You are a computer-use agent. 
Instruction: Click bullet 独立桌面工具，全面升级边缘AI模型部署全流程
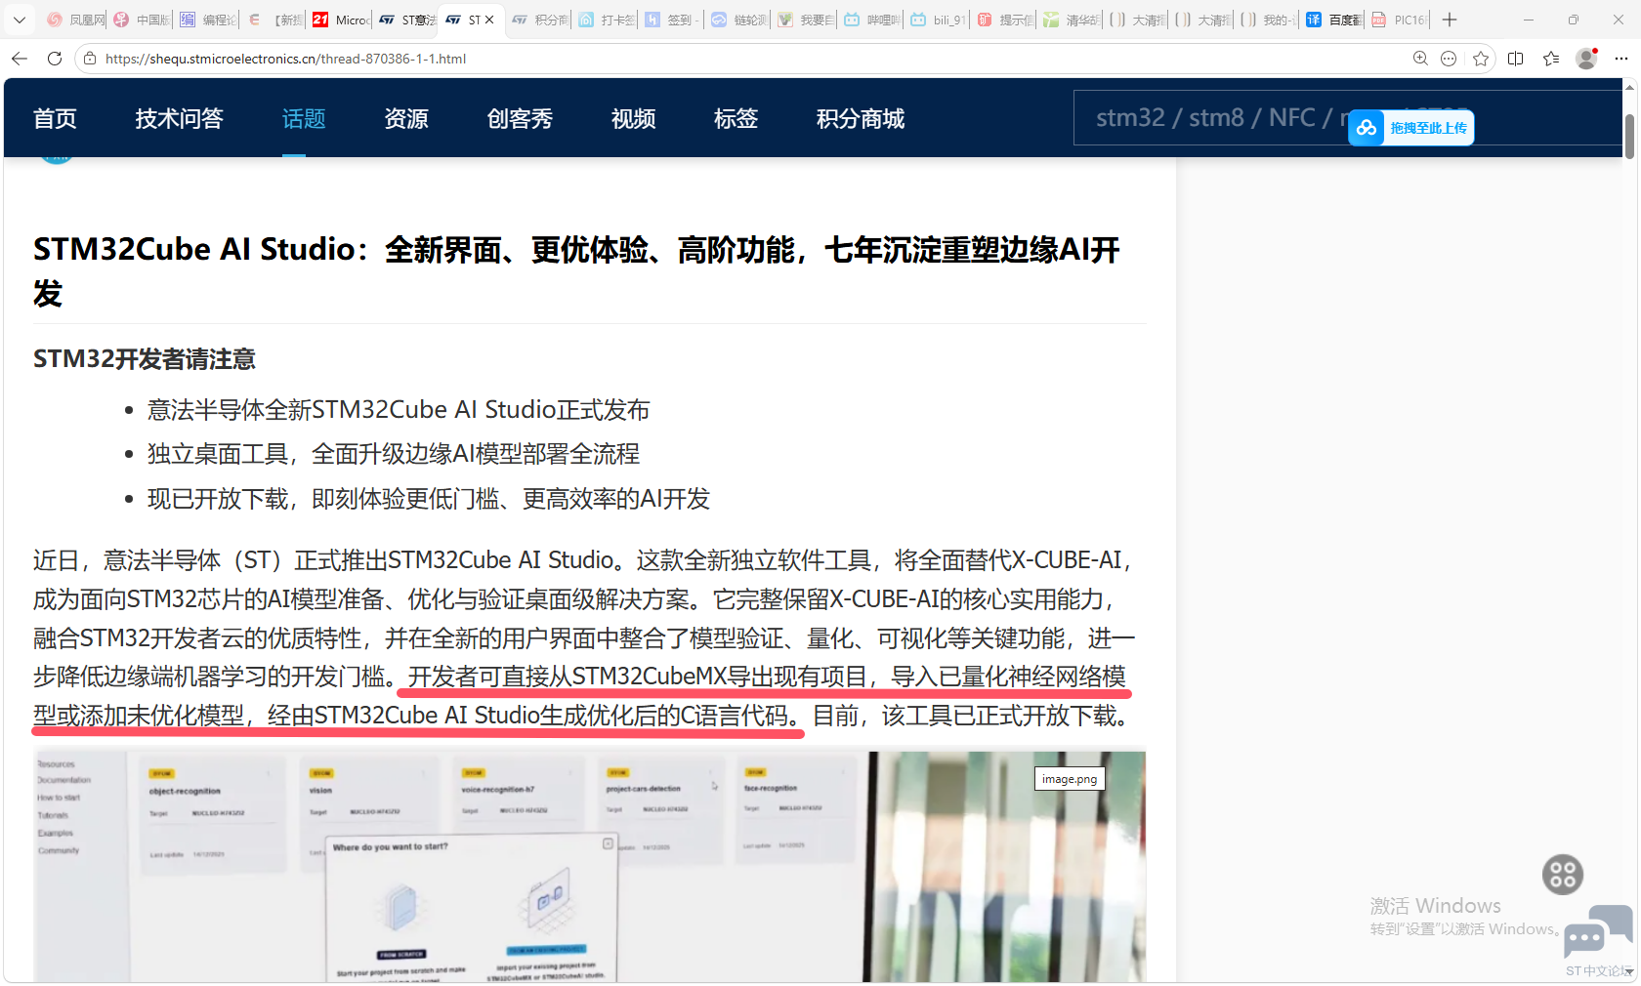click(394, 454)
